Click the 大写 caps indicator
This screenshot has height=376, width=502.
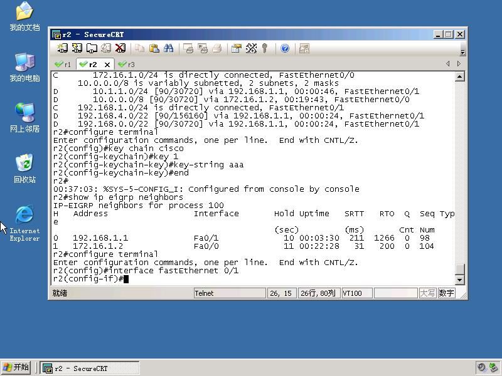(427, 293)
